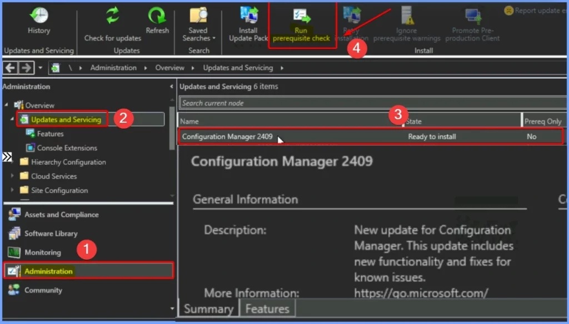This screenshot has width=569, height=324.
Task: Click the Search current node field
Action: 373,103
